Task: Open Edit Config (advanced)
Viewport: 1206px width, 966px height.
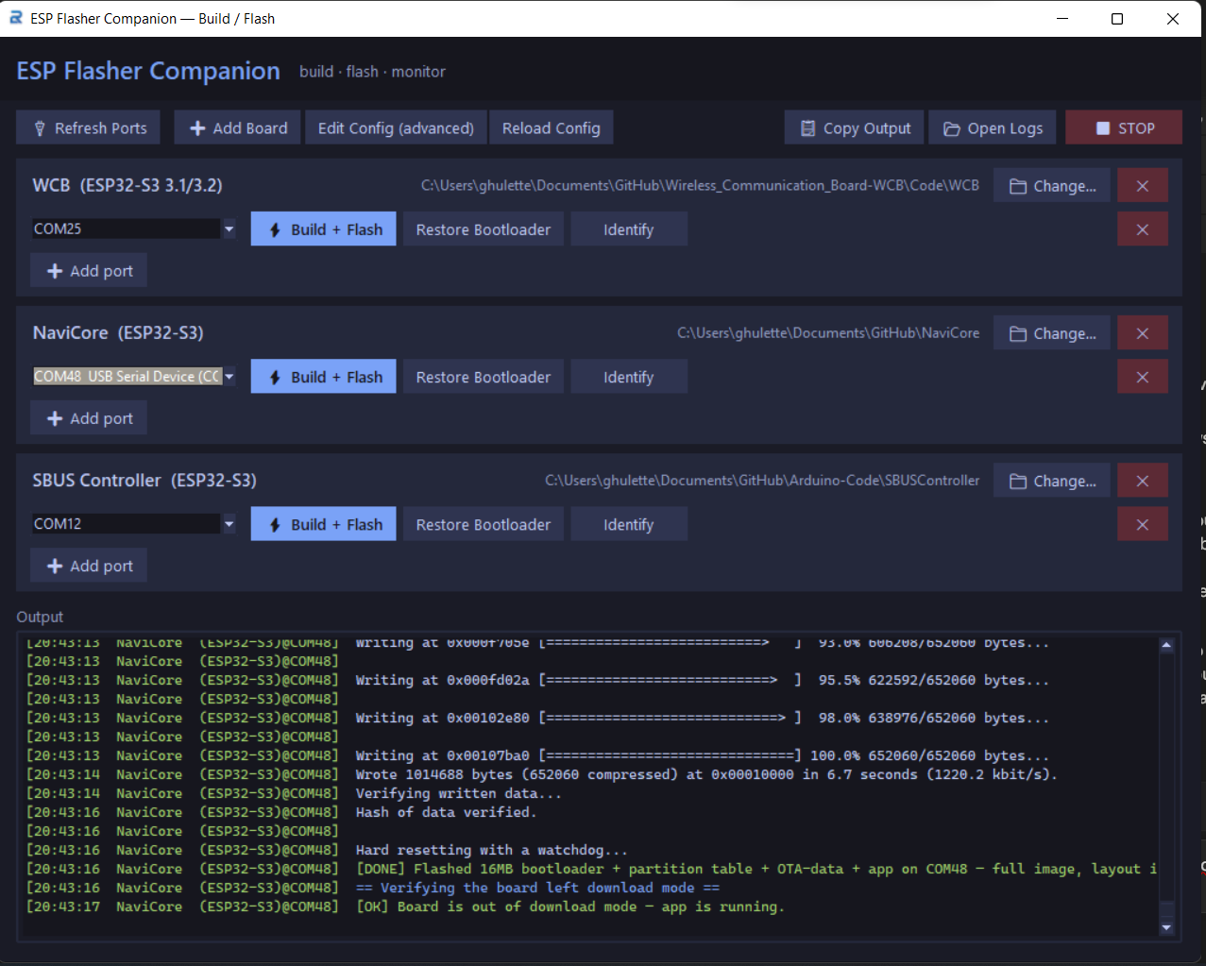Action: coord(396,127)
